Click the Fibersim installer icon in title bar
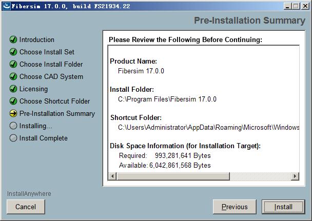 (6, 6)
